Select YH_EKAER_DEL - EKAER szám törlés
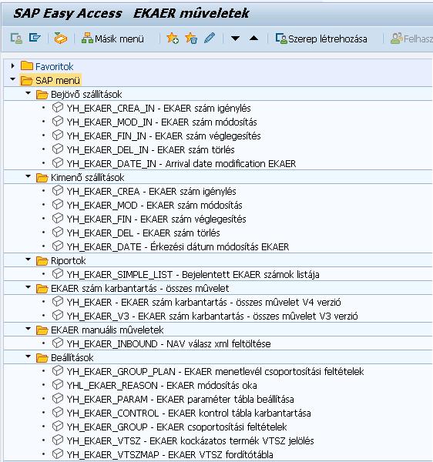Image resolution: width=433 pixels, height=462 pixels. (143, 233)
